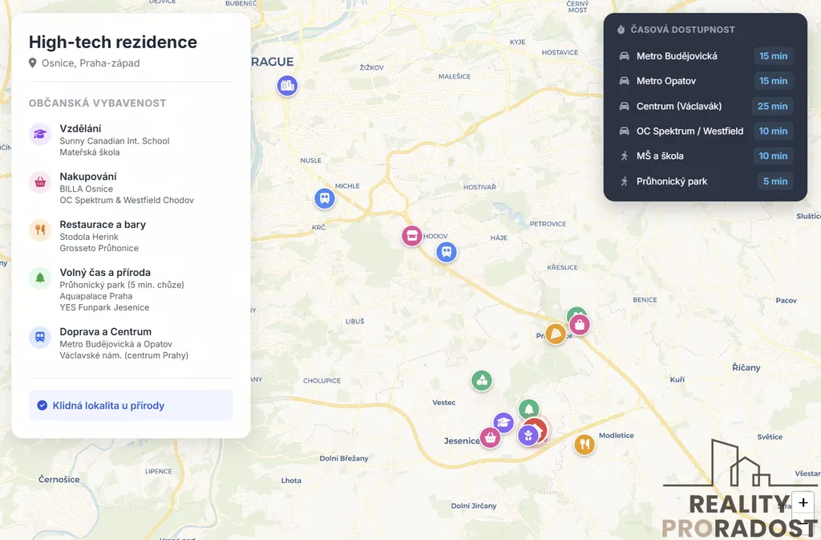Click the walking icon beside Průhonický park

click(624, 181)
